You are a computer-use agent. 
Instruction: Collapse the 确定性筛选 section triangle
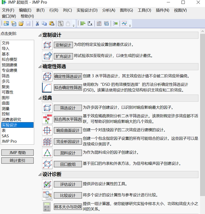(x=40, y=66)
